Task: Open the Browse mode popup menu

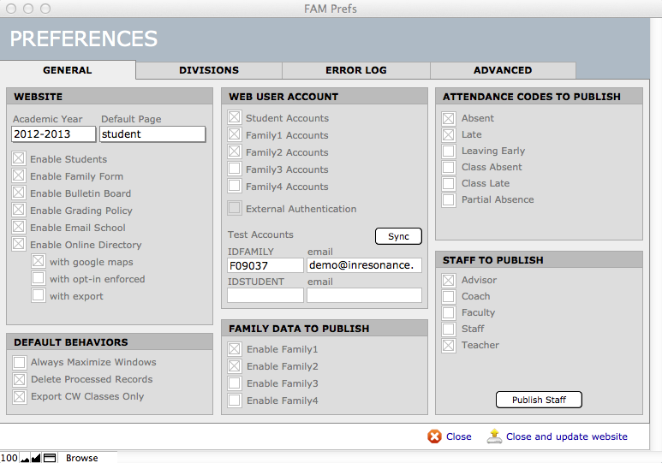Action: tap(82, 458)
